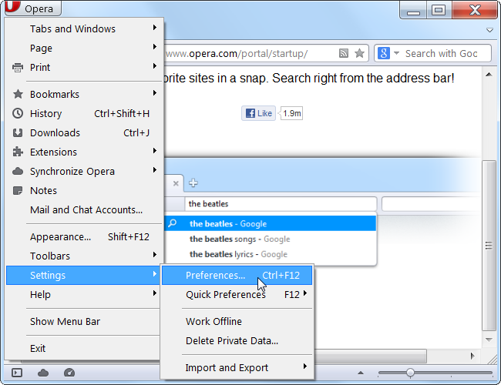Open Preferences from Settings submenu

tap(237, 275)
